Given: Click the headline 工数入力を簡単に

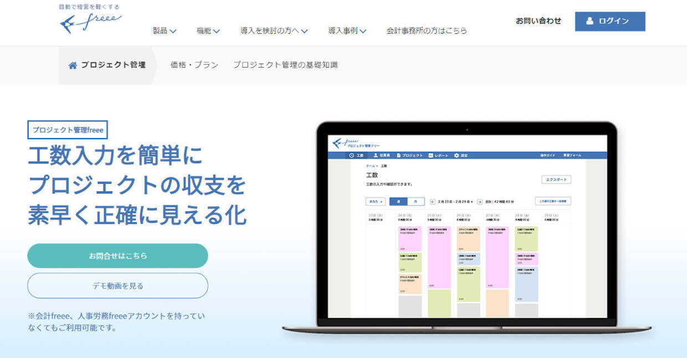Looking at the screenshot, I should 116,156.
